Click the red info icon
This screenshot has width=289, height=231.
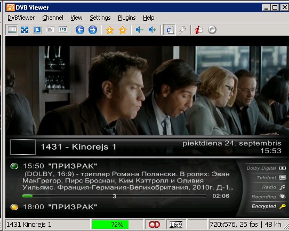(x=199, y=30)
